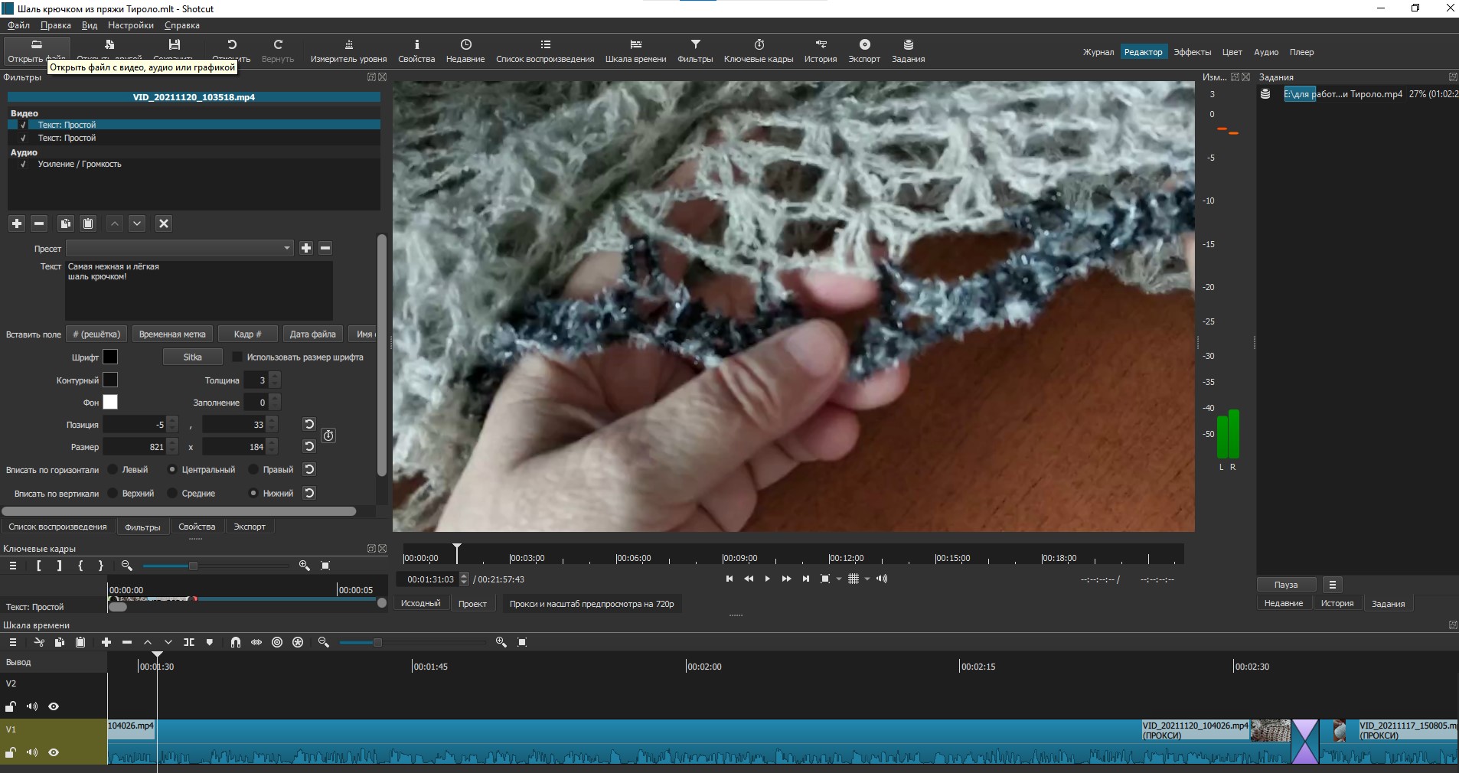The height and width of the screenshot is (773, 1459).
Task: Mute the V2 track audio
Action: click(x=32, y=706)
